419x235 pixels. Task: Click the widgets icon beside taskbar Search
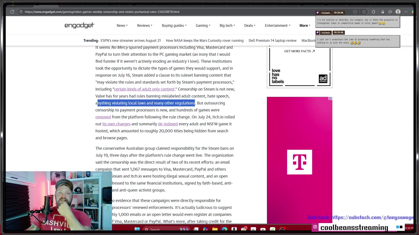click(184, 229)
